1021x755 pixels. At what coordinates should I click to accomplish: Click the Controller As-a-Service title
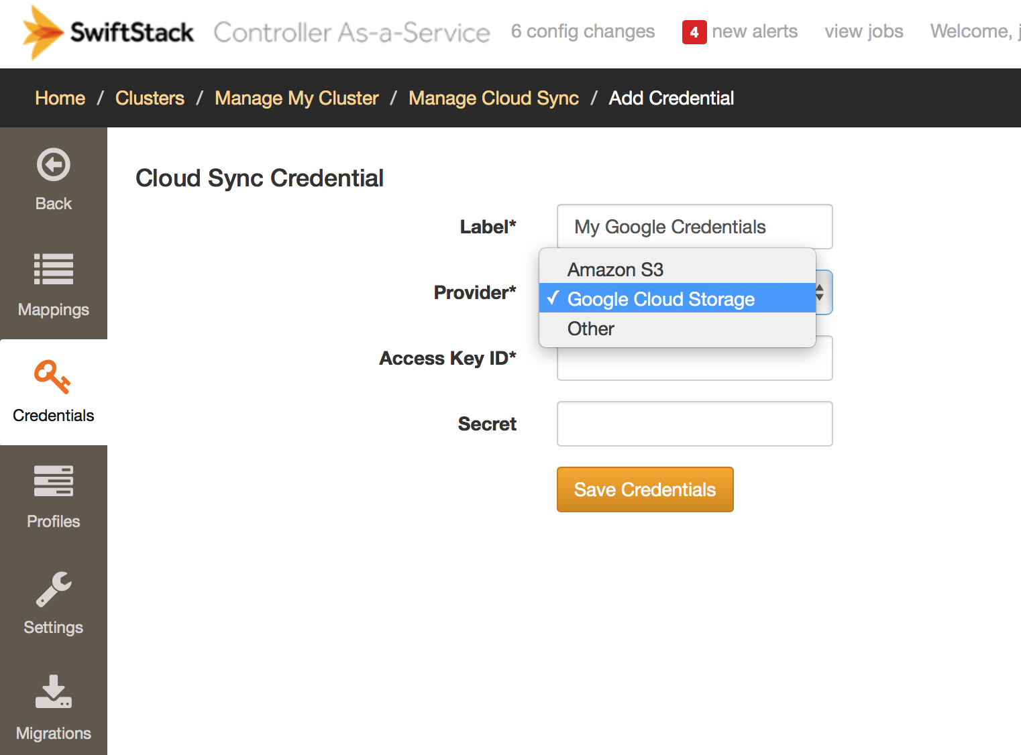point(352,32)
